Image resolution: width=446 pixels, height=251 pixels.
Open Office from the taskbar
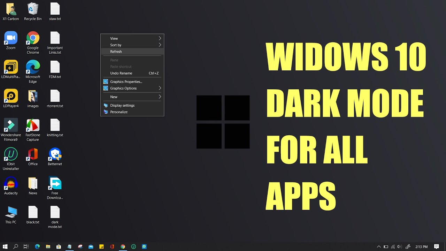coord(112,246)
